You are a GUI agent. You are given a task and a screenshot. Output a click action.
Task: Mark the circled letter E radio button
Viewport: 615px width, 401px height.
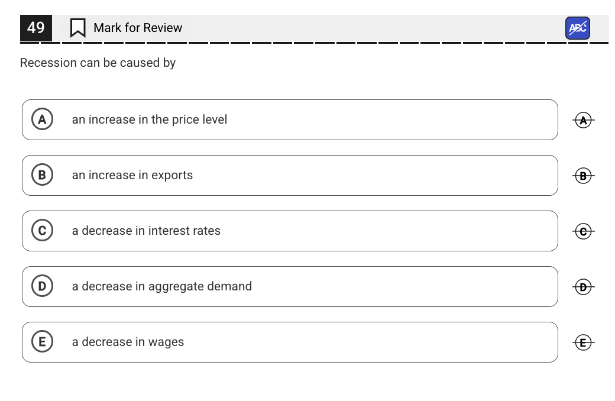click(x=42, y=342)
